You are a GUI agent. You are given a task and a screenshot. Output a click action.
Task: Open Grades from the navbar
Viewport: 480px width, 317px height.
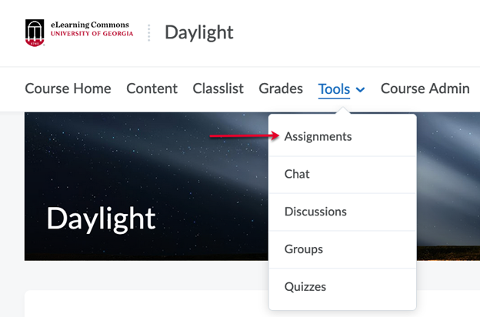pos(281,88)
